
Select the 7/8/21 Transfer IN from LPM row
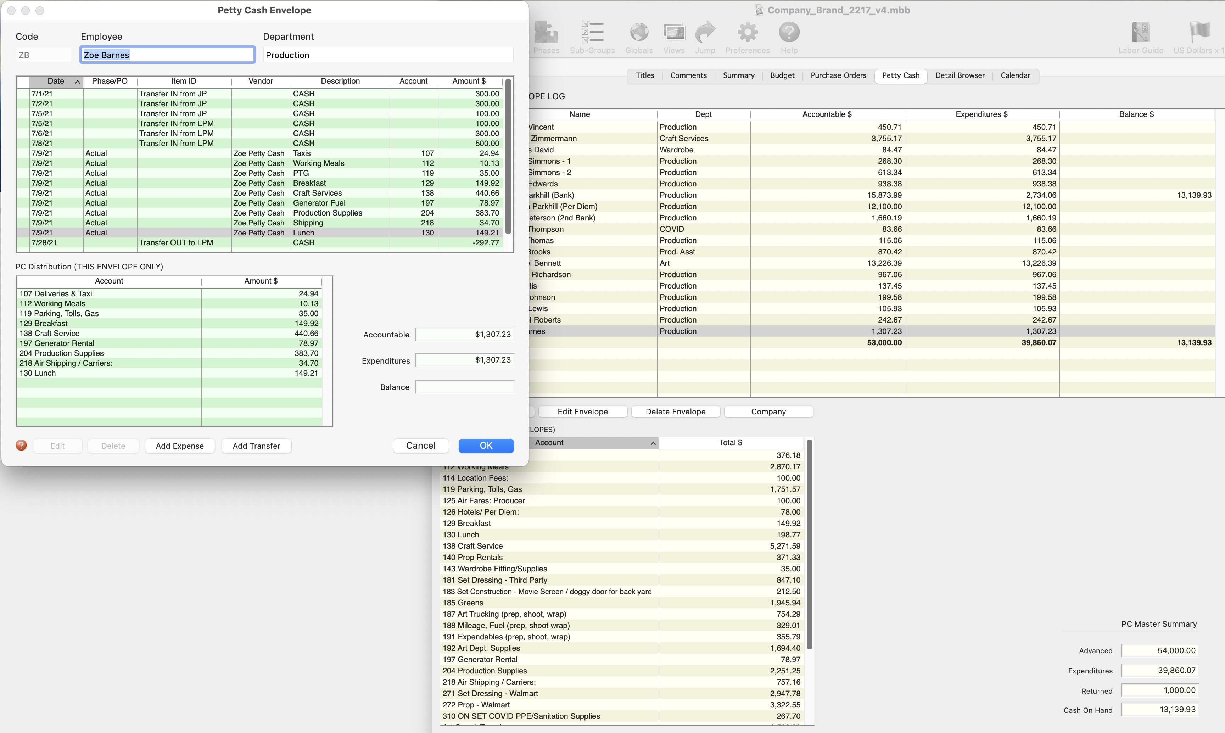point(260,143)
